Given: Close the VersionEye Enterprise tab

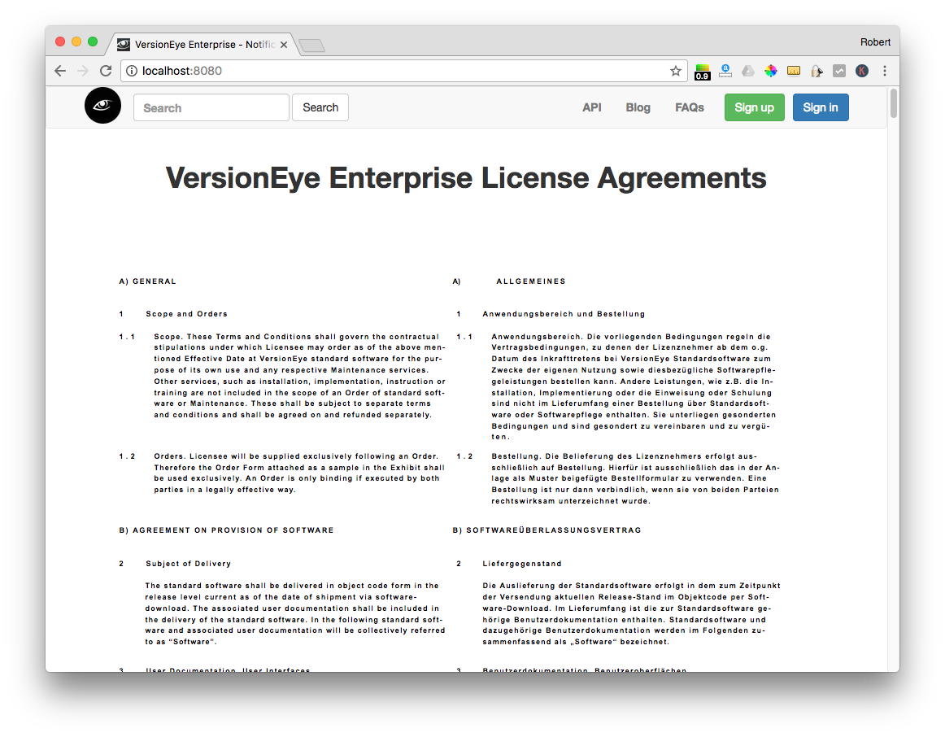Looking at the screenshot, I should click(283, 45).
